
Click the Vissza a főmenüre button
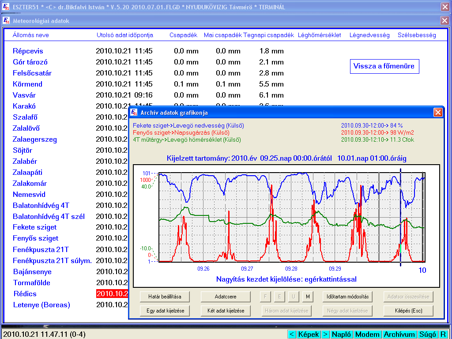coord(384,66)
